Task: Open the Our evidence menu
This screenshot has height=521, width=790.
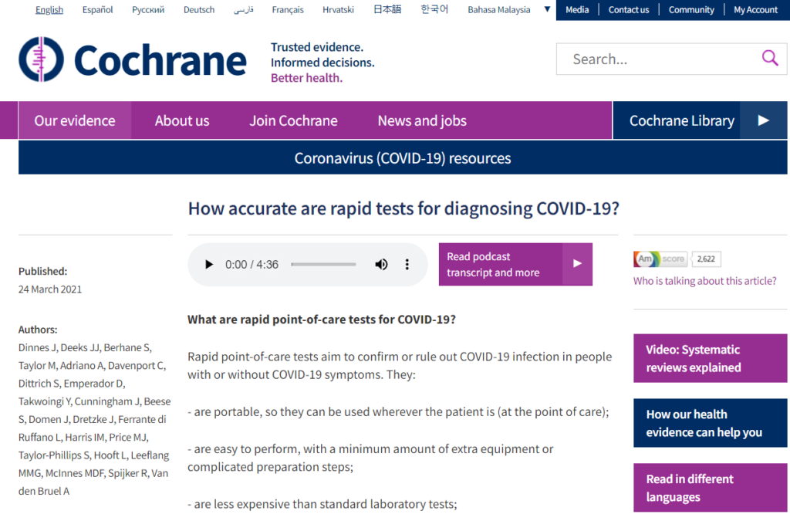Action: point(75,120)
